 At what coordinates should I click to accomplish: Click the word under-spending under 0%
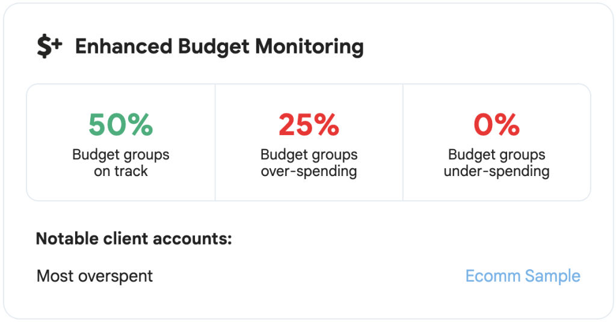pos(496,172)
